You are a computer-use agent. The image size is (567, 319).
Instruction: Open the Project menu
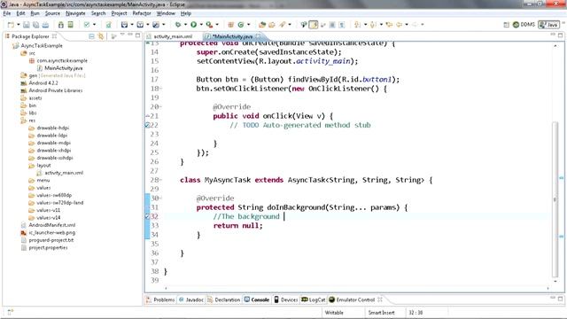[x=119, y=13]
